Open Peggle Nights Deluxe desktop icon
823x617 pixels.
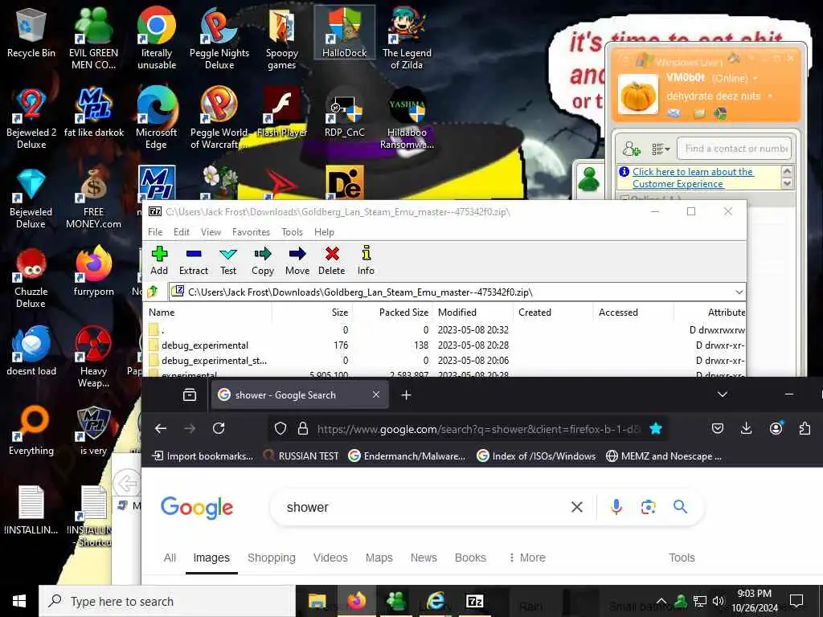(x=219, y=38)
